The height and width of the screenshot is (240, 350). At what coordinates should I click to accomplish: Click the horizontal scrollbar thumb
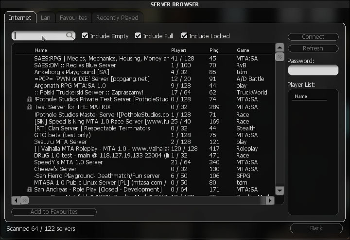click(x=25, y=200)
